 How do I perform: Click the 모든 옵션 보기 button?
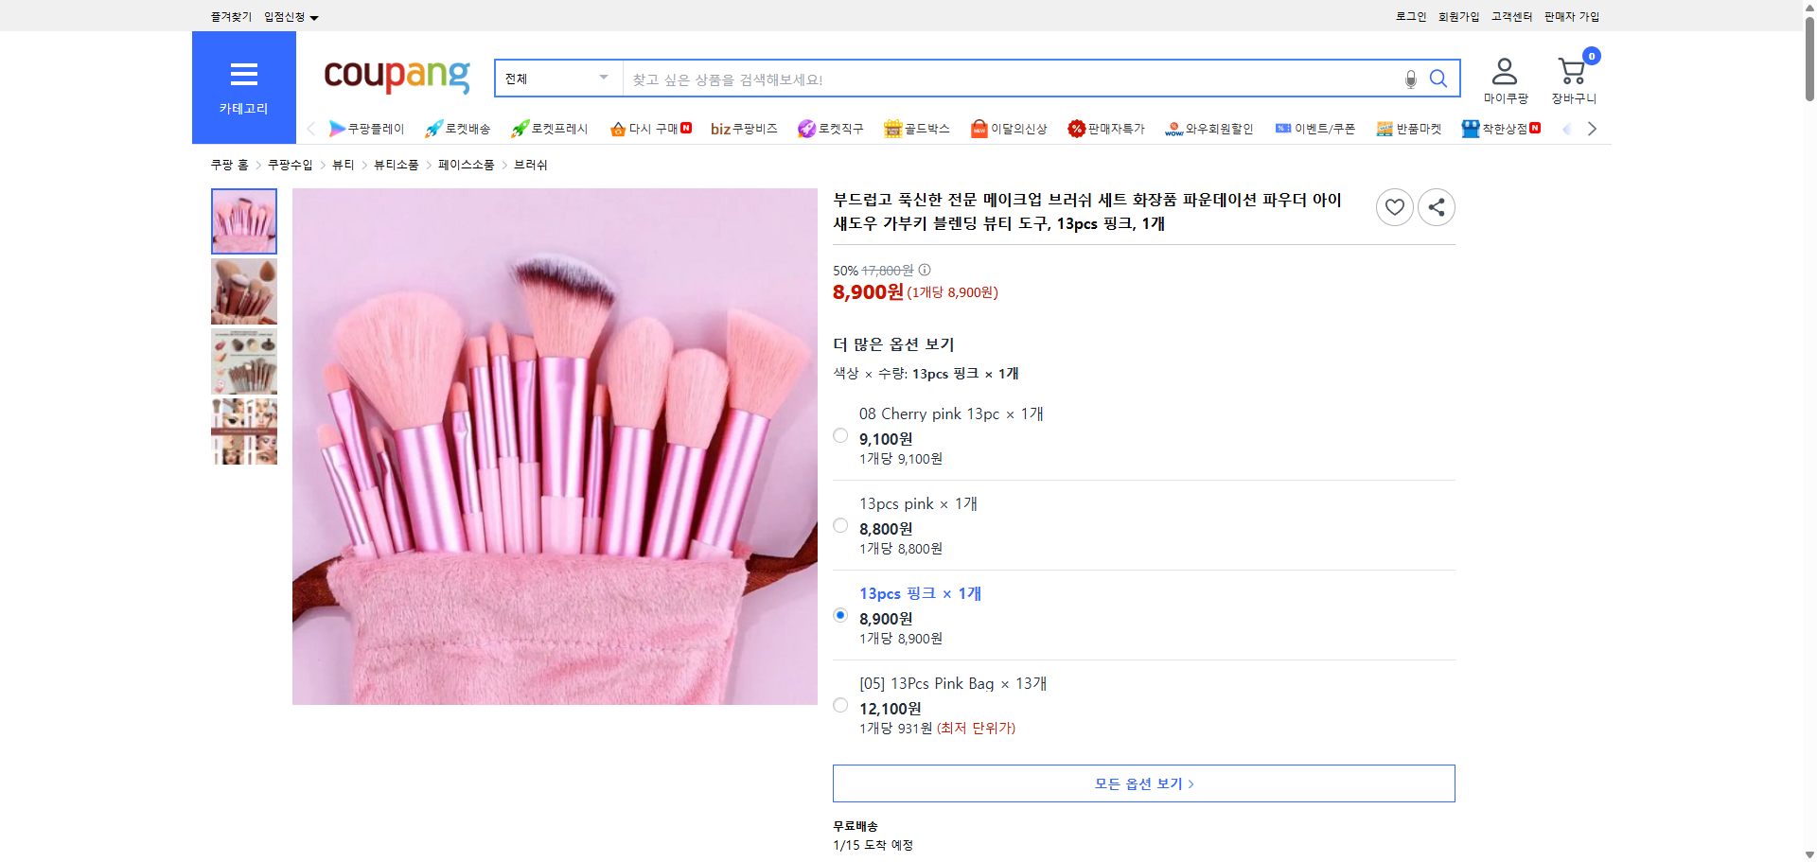pos(1143,783)
